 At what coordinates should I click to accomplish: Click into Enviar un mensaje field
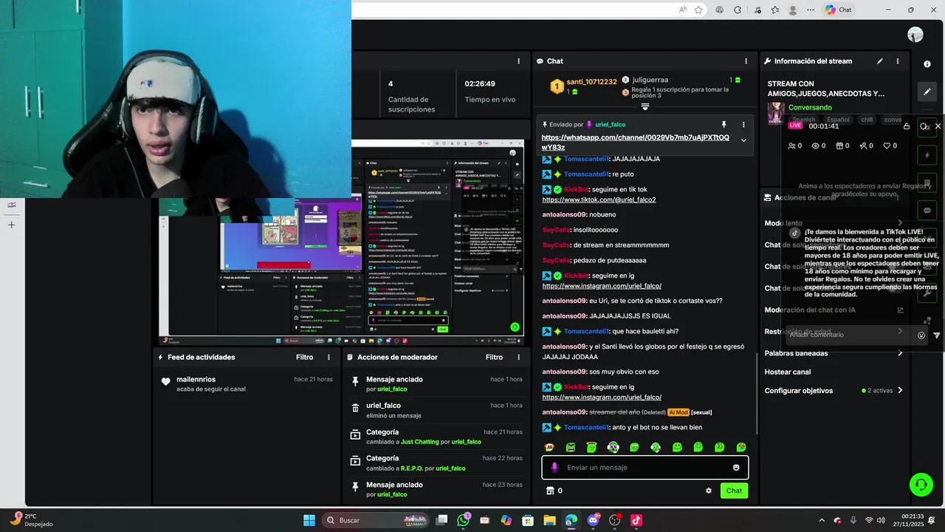(645, 468)
